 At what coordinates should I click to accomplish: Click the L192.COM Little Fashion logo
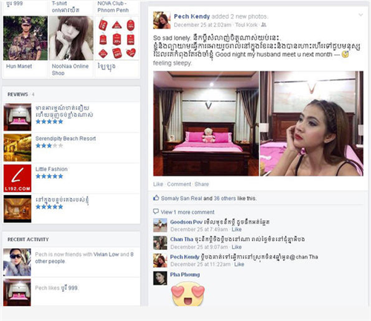(x=17, y=179)
